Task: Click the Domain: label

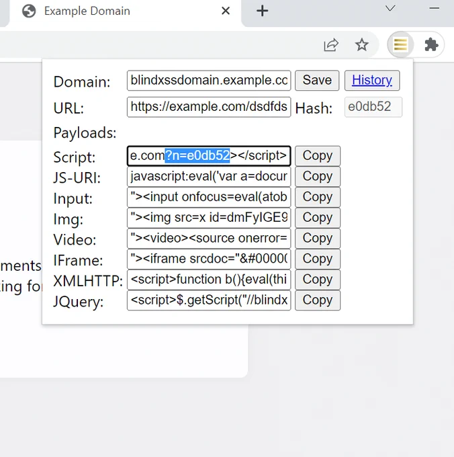Action: tap(82, 82)
